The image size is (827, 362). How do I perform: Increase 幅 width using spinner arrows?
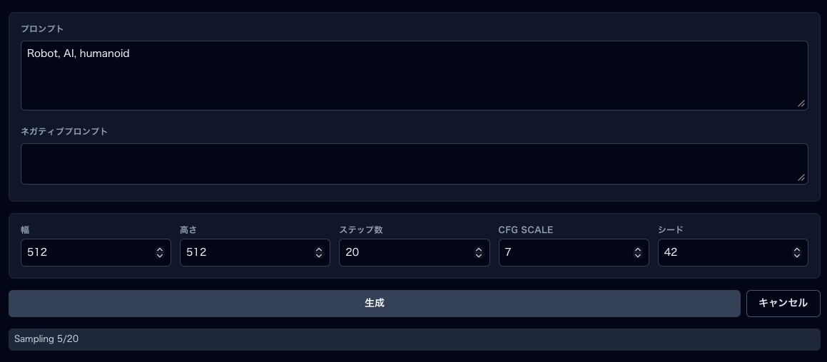point(160,250)
